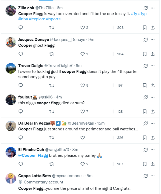Image resolution: width=161 pixels, height=194 pixels.
Task: View analytics for the tweet with 326 views
Action: coord(117,138)
